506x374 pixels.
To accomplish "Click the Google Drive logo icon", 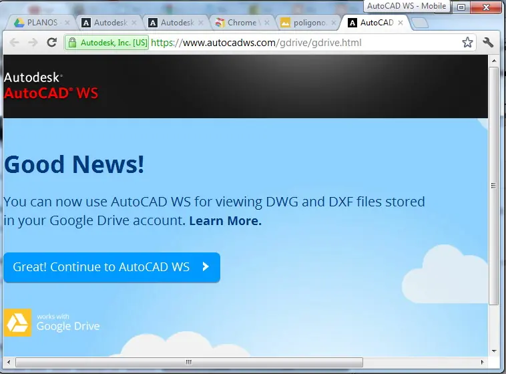I will pos(17,323).
